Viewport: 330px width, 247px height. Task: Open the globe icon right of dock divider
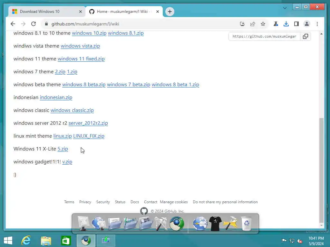(200, 224)
